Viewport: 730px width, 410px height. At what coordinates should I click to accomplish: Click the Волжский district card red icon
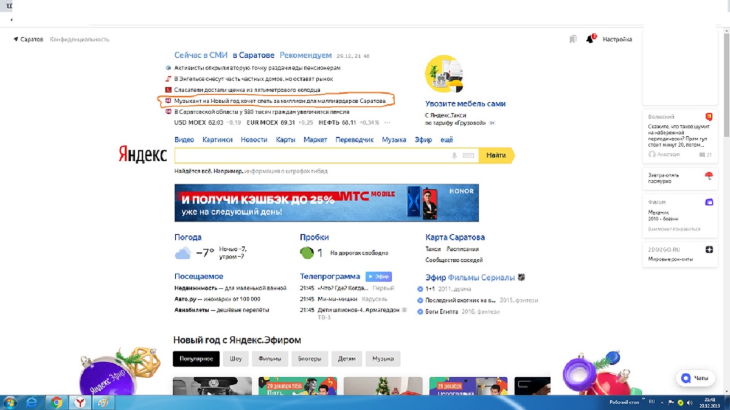709,116
